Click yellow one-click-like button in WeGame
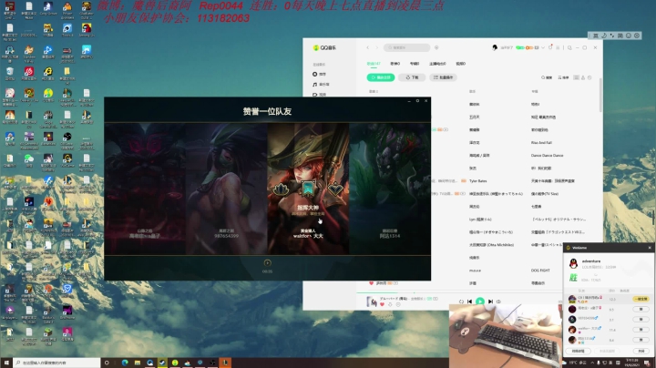This screenshot has width=656, height=368. pyautogui.click(x=641, y=299)
